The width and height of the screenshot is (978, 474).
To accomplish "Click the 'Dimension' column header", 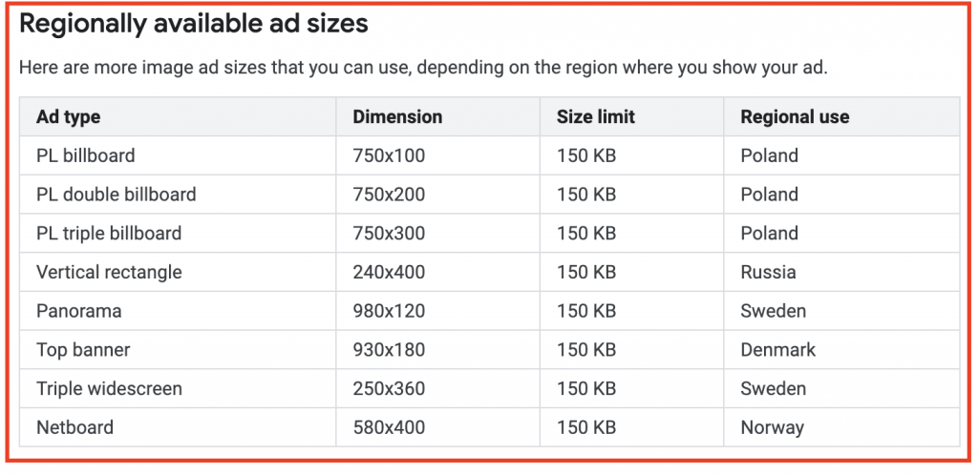I will point(397,117).
